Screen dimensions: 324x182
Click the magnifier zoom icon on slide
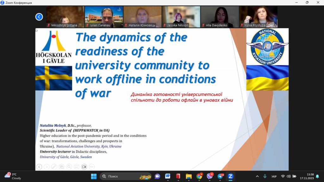(x=69, y=167)
